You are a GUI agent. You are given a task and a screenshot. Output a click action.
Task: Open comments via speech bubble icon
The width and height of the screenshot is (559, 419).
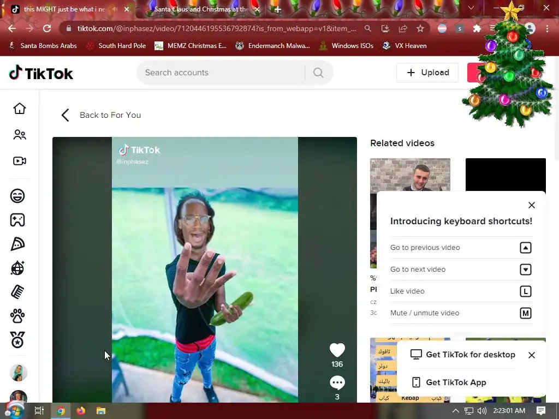[x=337, y=382]
